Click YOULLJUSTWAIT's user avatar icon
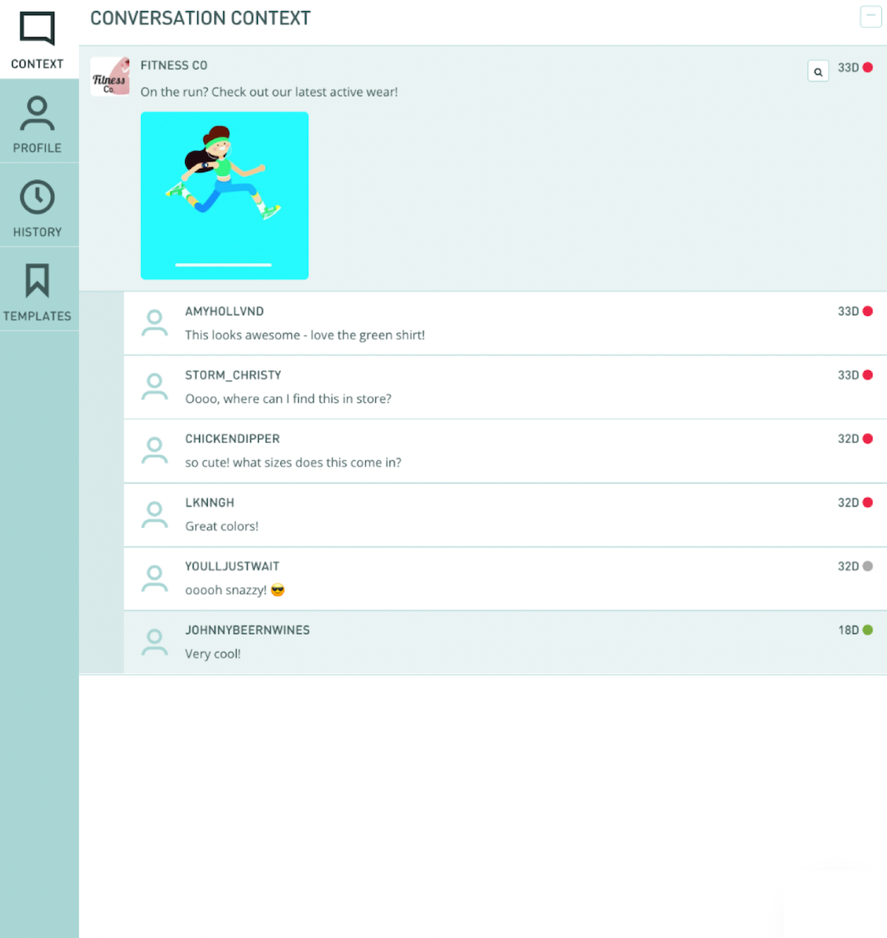887x938 pixels. point(154,578)
